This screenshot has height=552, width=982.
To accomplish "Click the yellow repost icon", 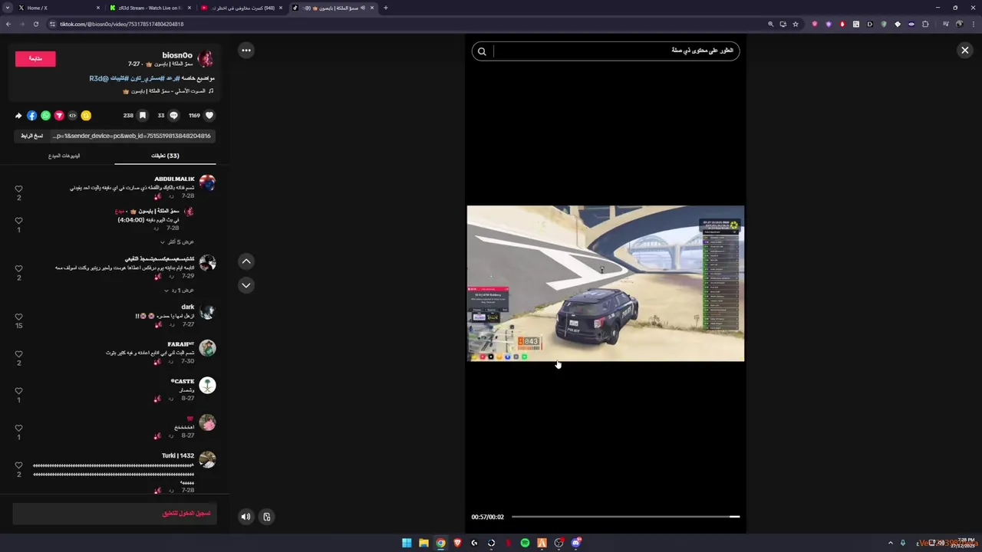I will click(86, 116).
